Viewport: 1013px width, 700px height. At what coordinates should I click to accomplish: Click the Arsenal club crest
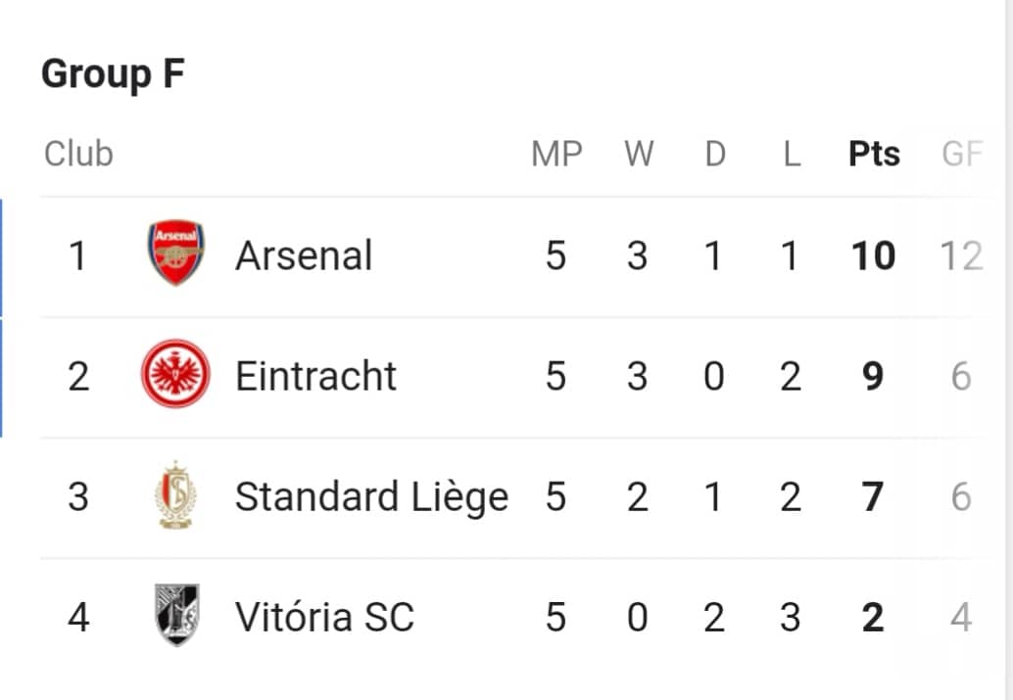pyautogui.click(x=175, y=253)
